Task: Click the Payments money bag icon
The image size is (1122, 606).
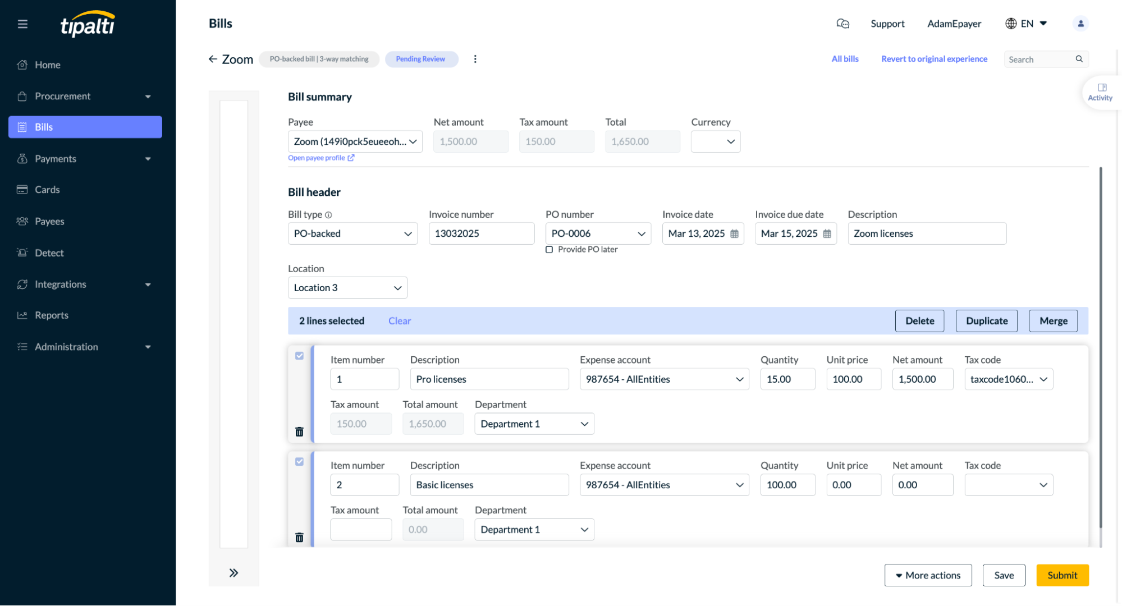Action: pos(22,159)
